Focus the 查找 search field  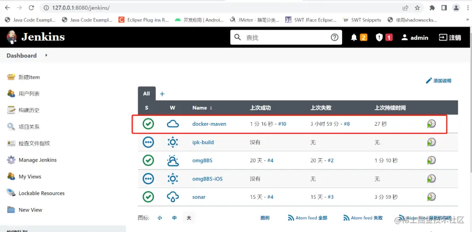[286, 37]
